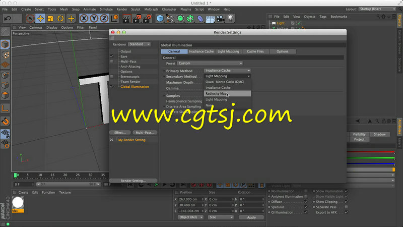Toggle the X axis lock
The height and width of the screenshot is (227, 403).
(x=84, y=18)
